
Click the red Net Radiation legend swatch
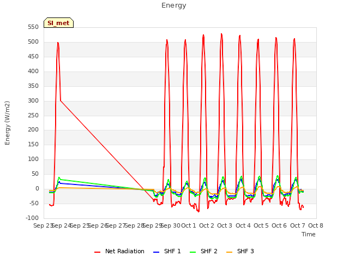point(97,252)
